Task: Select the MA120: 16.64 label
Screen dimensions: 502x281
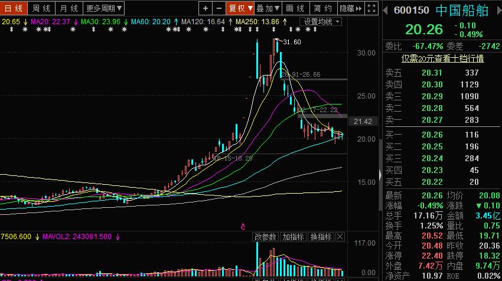Action: (203, 22)
